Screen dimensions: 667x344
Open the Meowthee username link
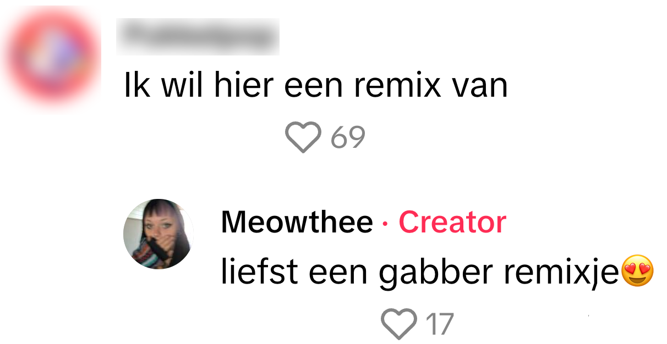pos(297,223)
